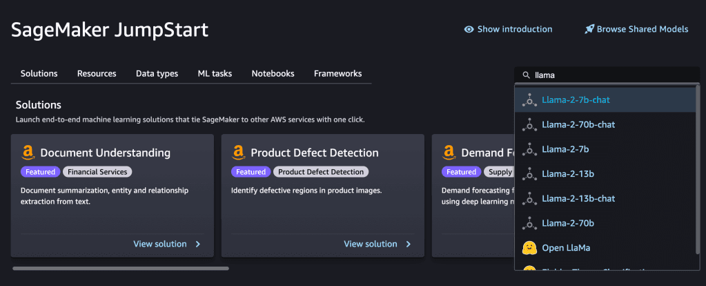Viewport: 706px width, 286px height.
Task: Choose Llama-2-13b-chat from the dropdown
Action: point(607,199)
